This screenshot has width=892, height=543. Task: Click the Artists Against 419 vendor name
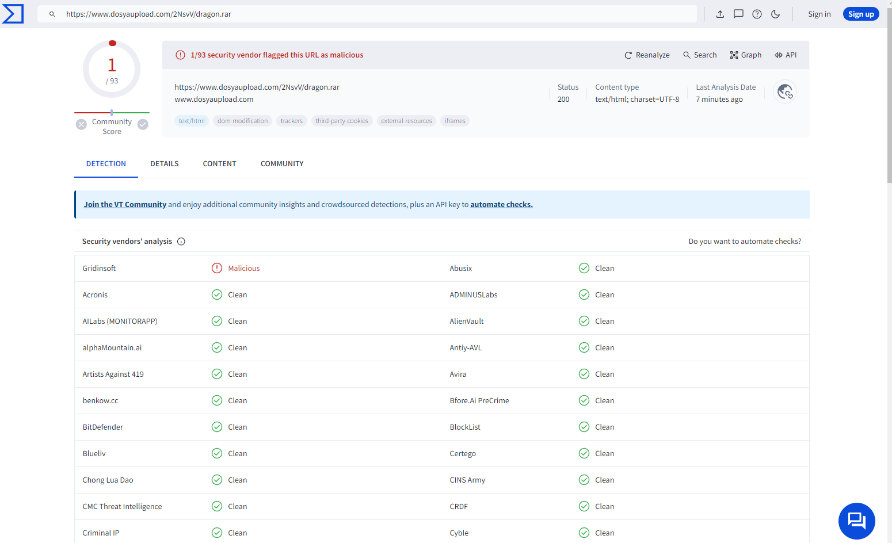pyautogui.click(x=113, y=374)
